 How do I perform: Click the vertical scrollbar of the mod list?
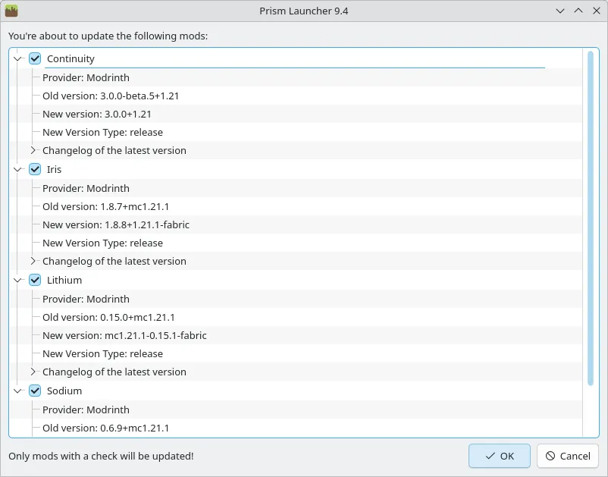[x=591, y=218]
